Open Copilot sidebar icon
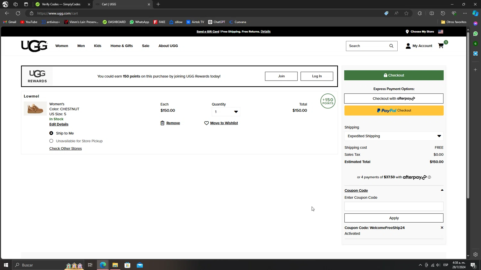The image size is (481, 270). pos(475,13)
